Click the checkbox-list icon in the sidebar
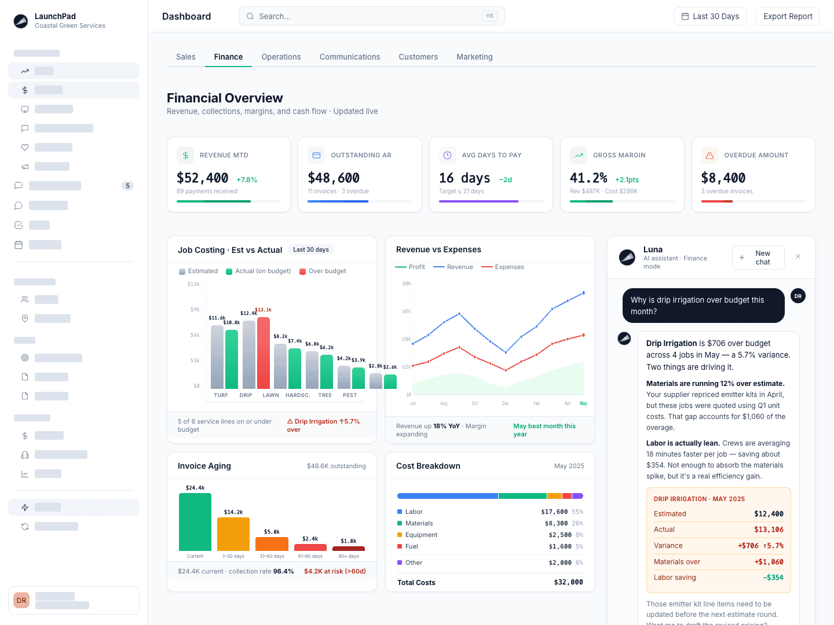Image resolution: width=834 pixels, height=625 pixels. (19, 225)
